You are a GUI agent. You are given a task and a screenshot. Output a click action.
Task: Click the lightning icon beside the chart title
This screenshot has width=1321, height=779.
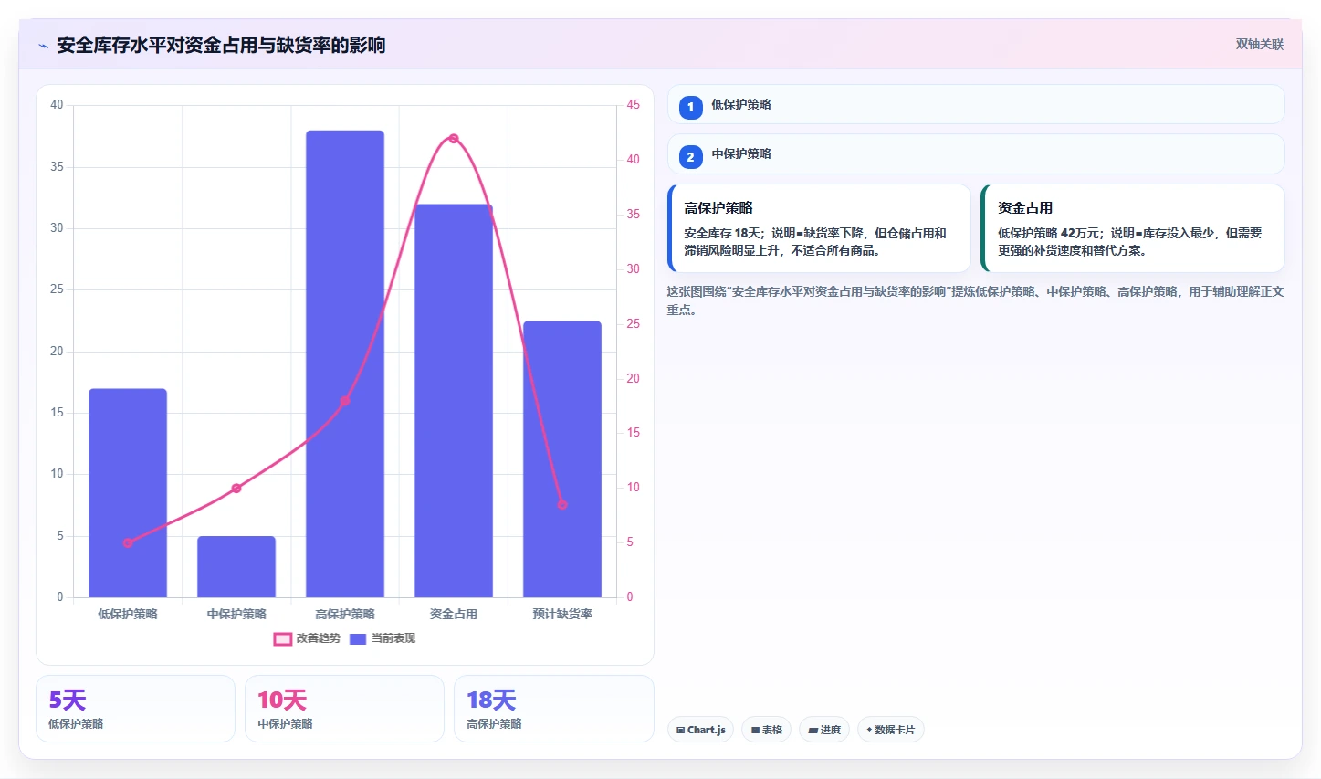(x=43, y=46)
